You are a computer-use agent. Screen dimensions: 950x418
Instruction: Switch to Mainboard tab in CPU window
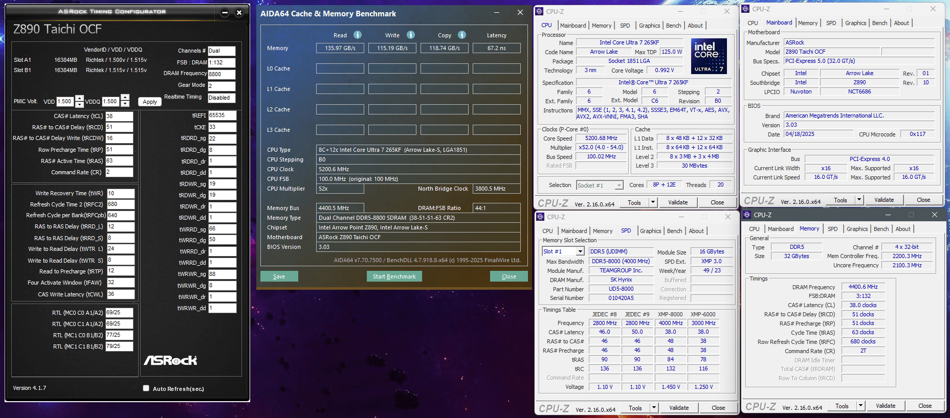tap(573, 26)
